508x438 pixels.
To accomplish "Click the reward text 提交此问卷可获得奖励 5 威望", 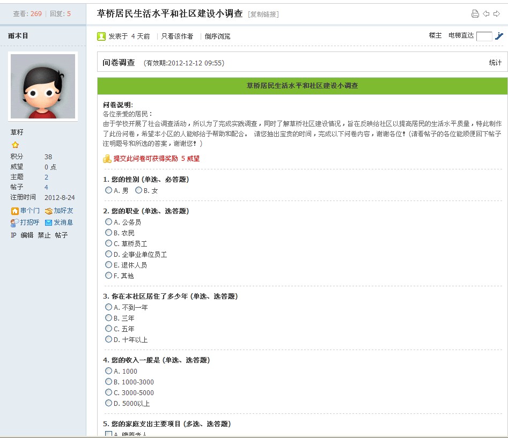I will point(157,159).
